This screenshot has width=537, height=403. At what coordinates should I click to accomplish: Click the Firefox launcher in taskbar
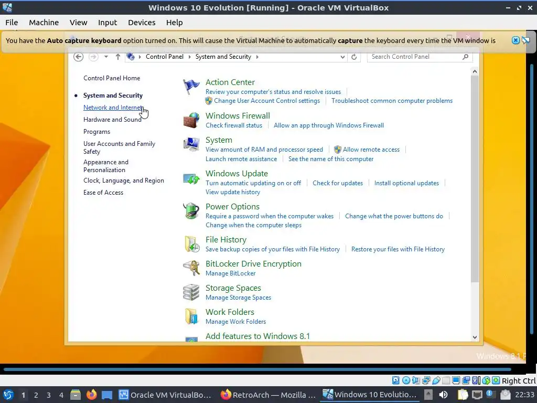(91, 395)
